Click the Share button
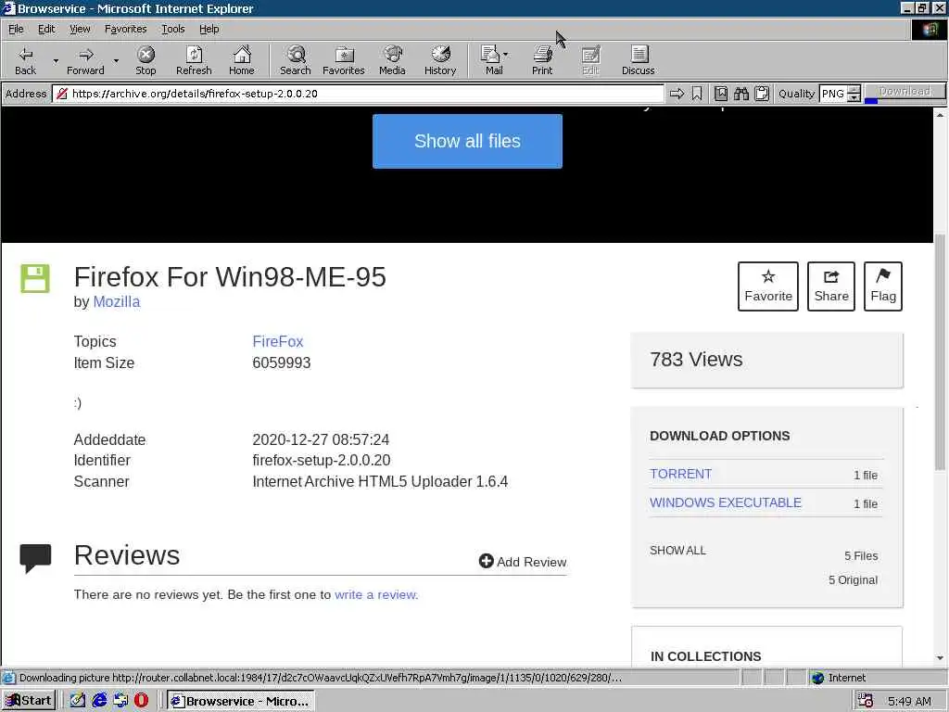Image resolution: width=949 pixels, height=712 pixels. [831, 286]
